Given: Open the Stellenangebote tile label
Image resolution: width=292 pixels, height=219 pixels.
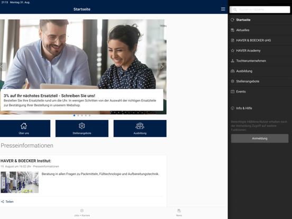Looking at the screenshot, I should coord(82,133).
